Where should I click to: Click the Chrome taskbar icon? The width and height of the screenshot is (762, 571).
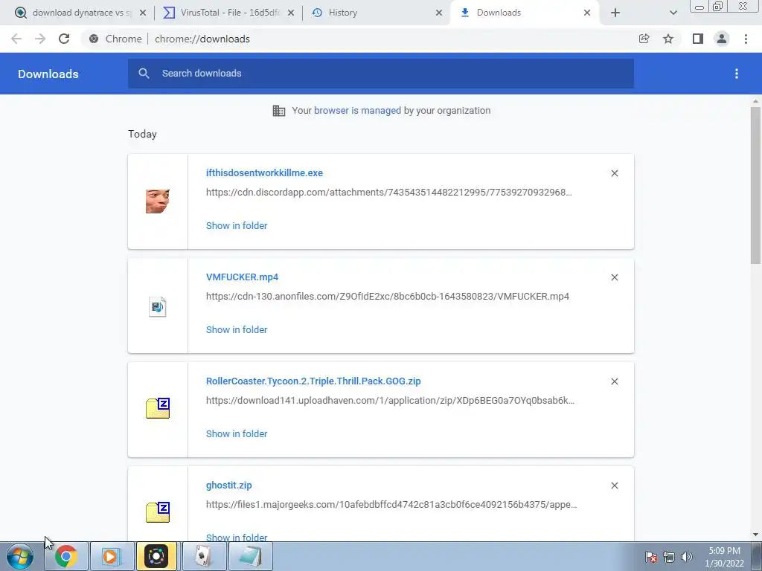(x=66, y=556)
